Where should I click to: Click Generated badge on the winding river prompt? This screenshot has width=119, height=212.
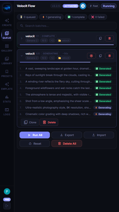[x=103, y=81]
